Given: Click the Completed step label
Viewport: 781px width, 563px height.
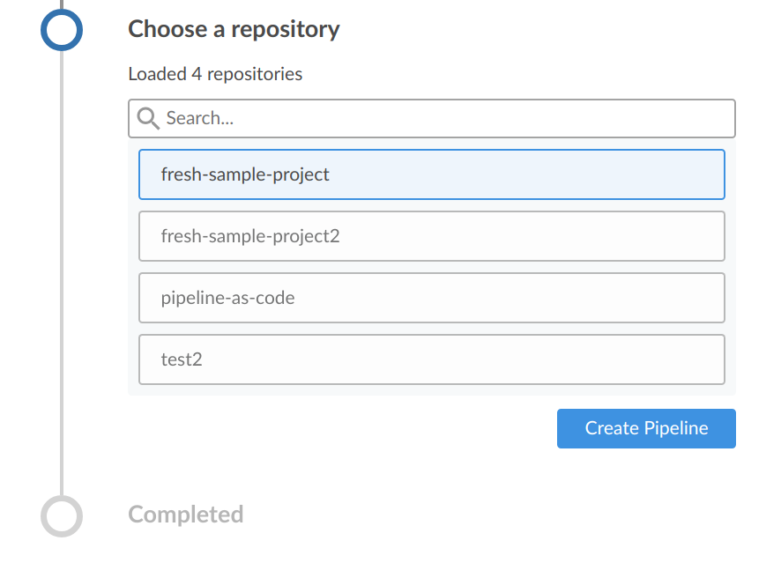Looking at the screenshot, I should pyautogui.click(x=186, y=515).
